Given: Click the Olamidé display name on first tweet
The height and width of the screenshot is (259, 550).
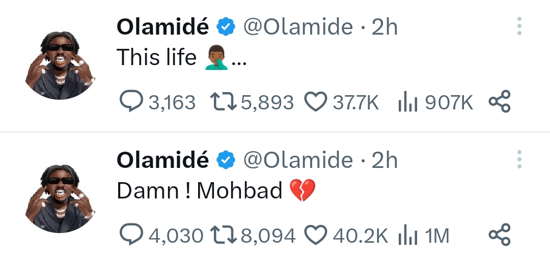Looking at the screenshot, I should [x=162, y=27].
